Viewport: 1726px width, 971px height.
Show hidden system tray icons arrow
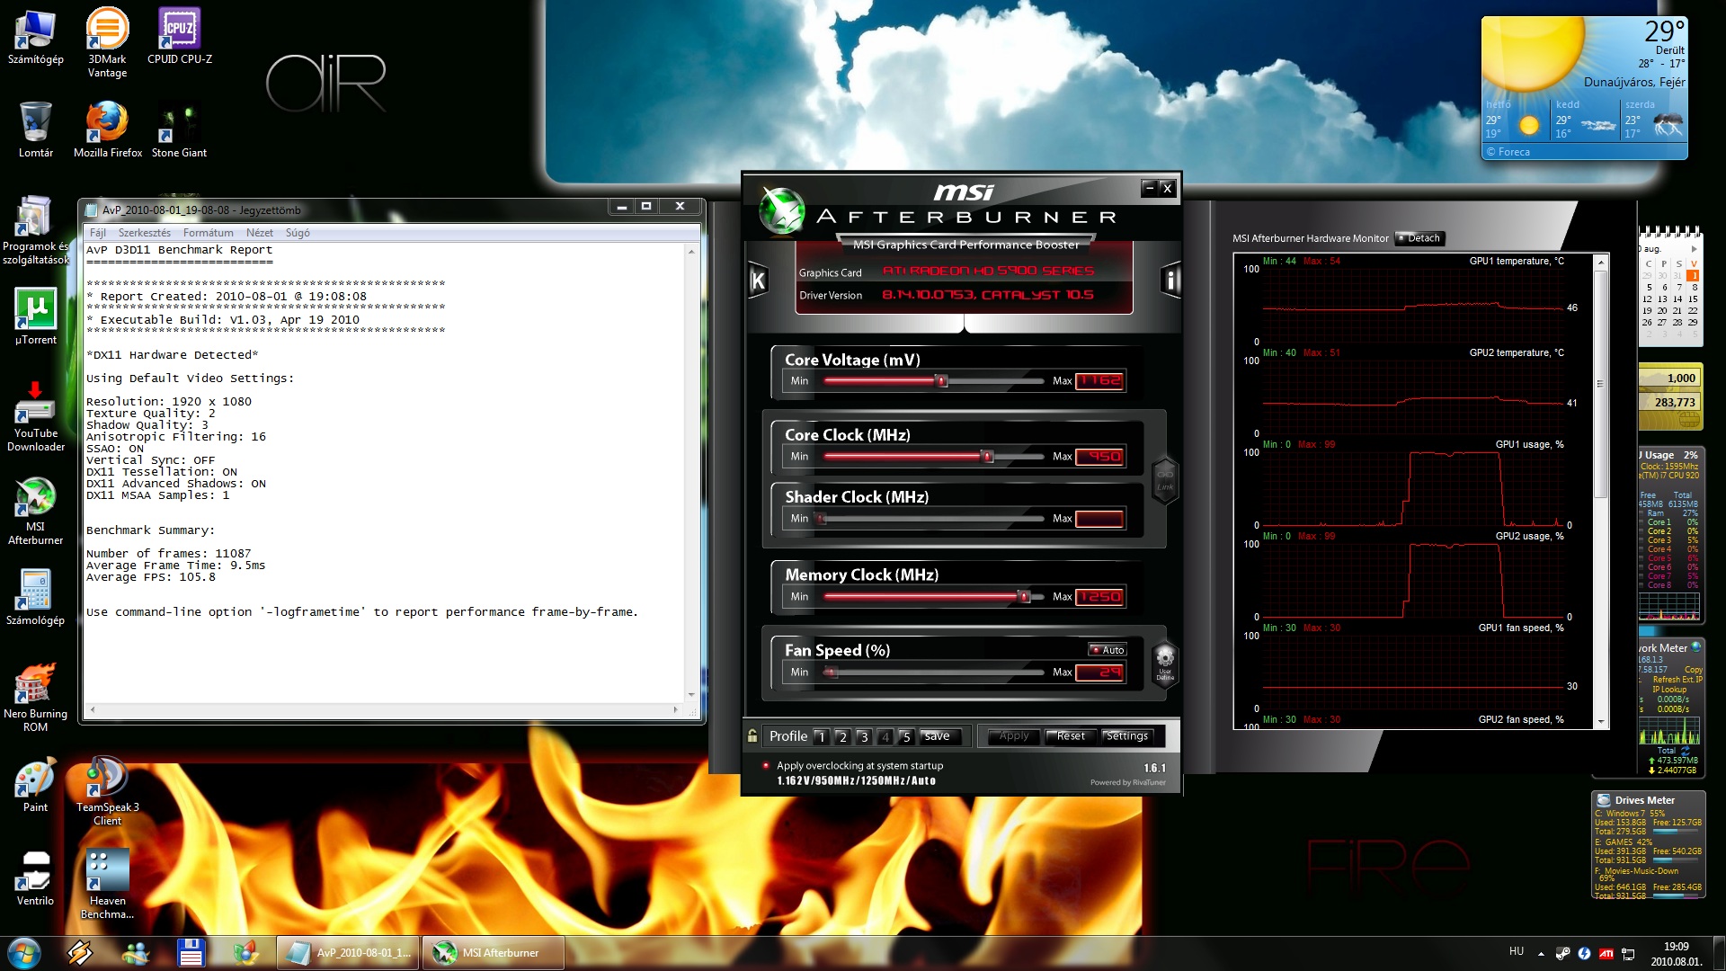pos(1541,953)
